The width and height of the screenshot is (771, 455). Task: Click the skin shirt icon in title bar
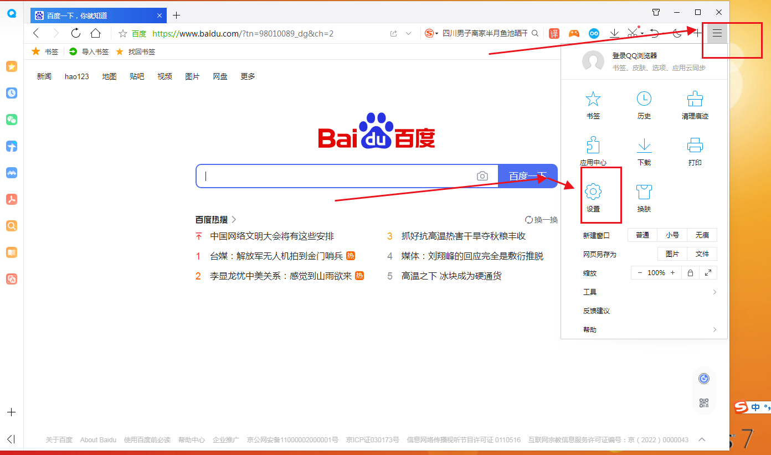(656, 12)
